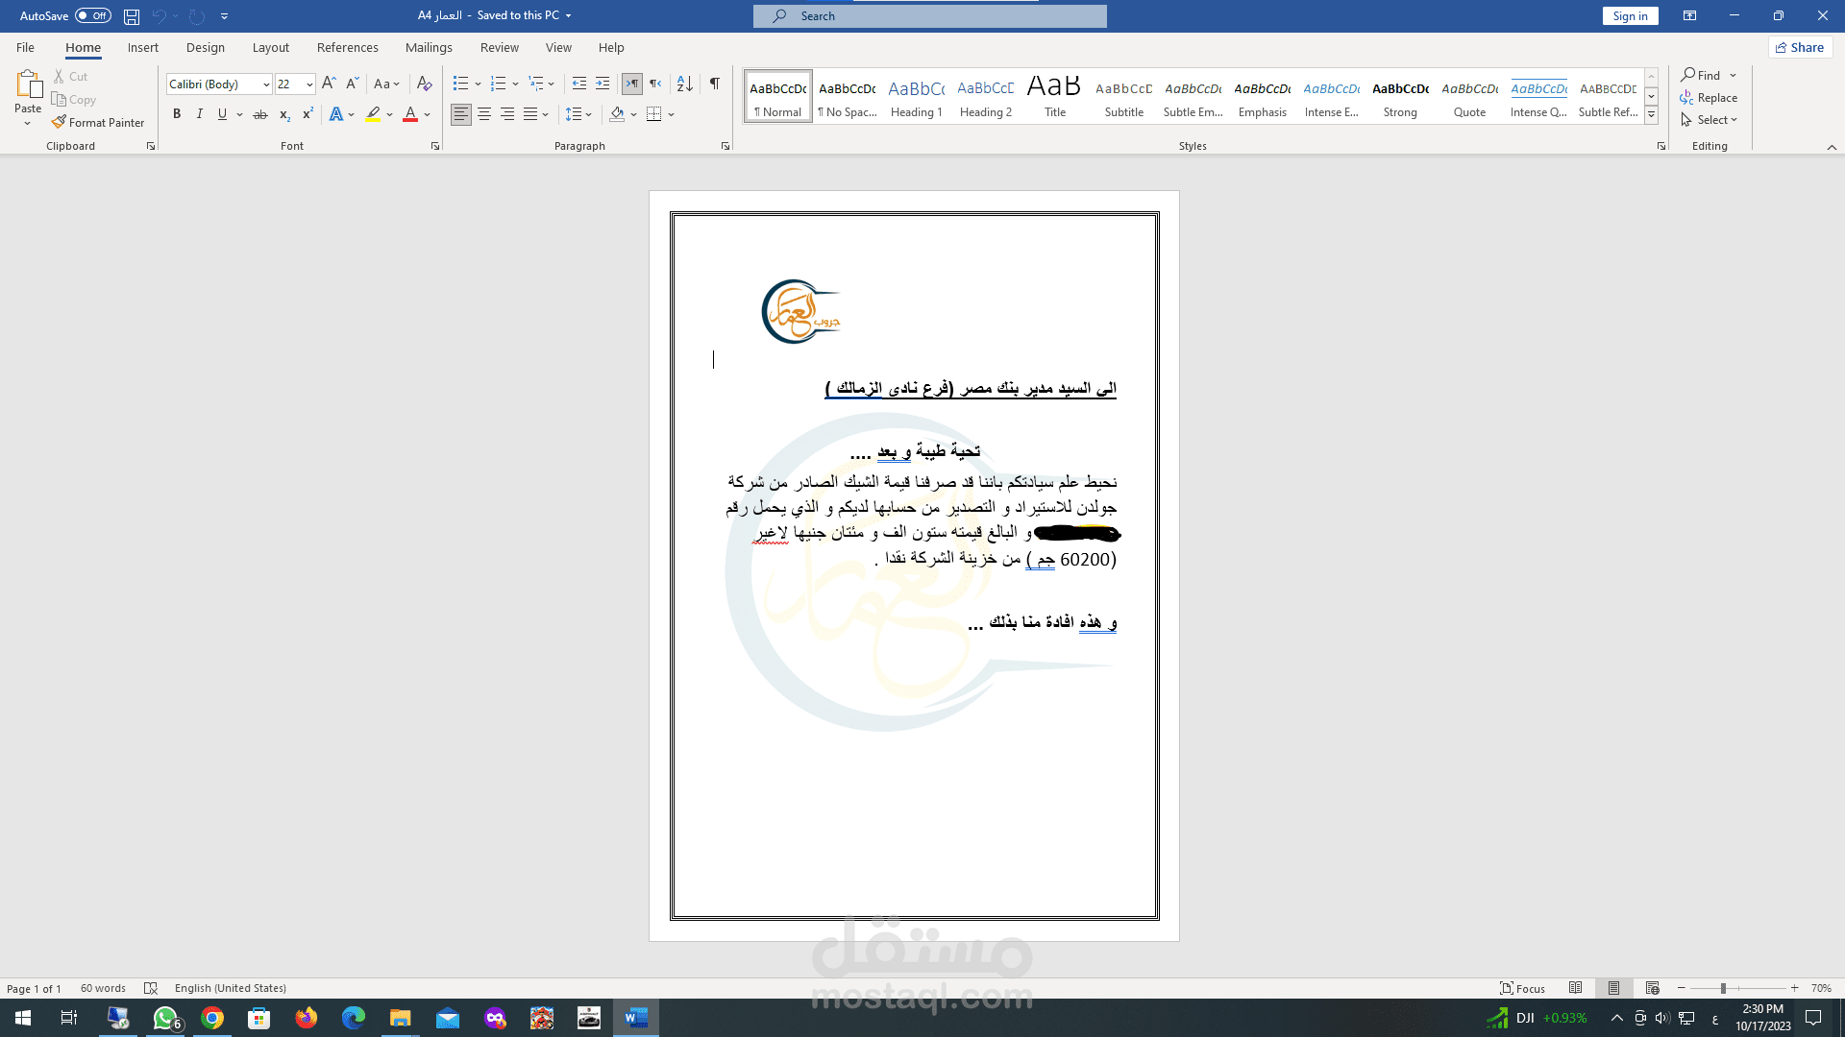Turn on AutoSave switch
The image size is (1845, 1037).
pyautogui.click(x=93, y=15)
